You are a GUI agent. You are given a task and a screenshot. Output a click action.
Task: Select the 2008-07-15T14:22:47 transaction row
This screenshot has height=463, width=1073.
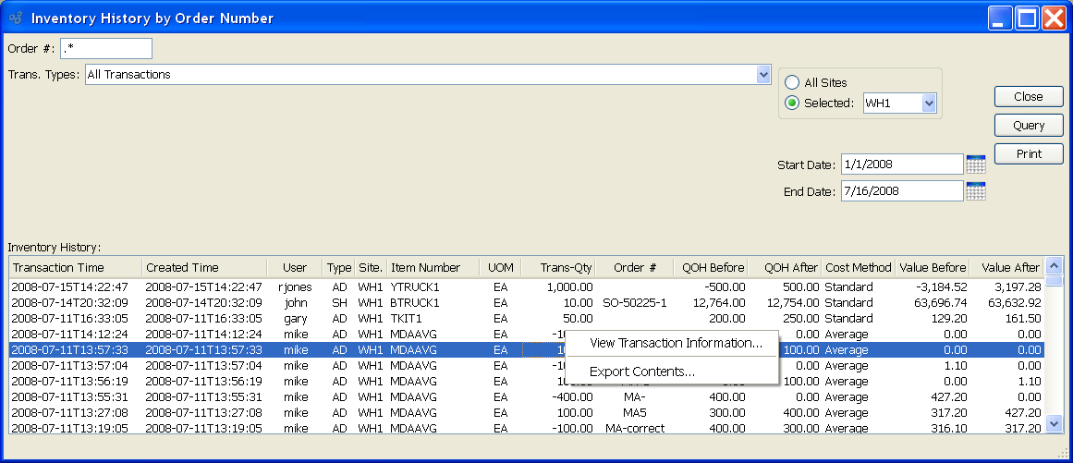click(x=527, y=286)
